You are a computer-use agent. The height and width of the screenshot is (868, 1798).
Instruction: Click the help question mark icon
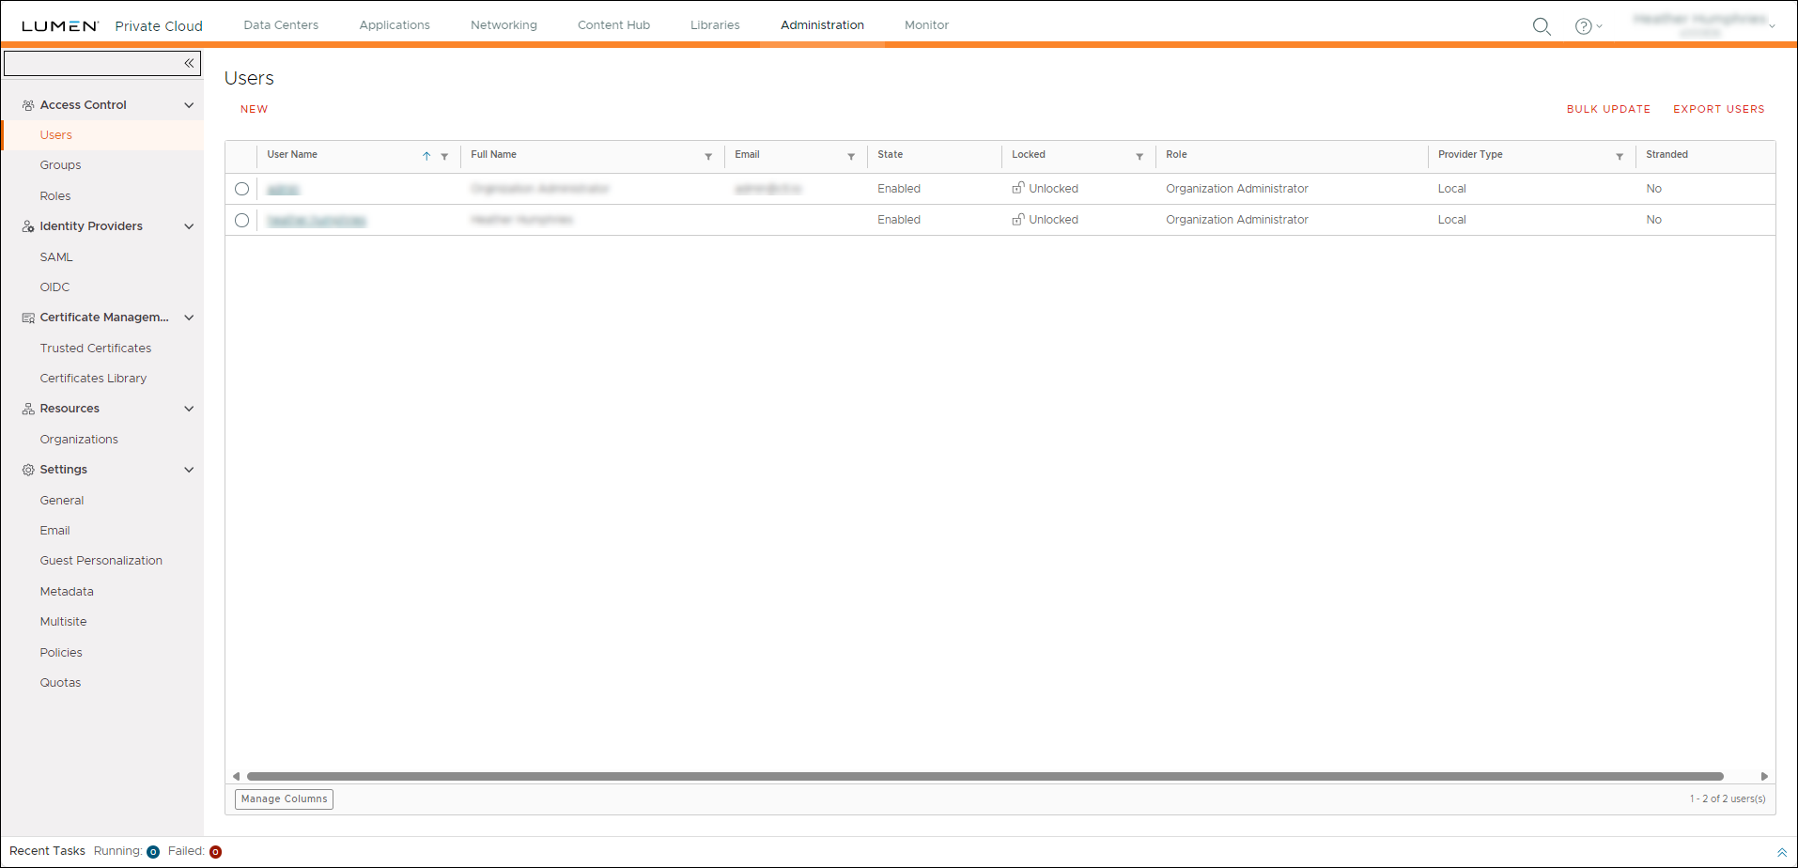[1584, 26]
